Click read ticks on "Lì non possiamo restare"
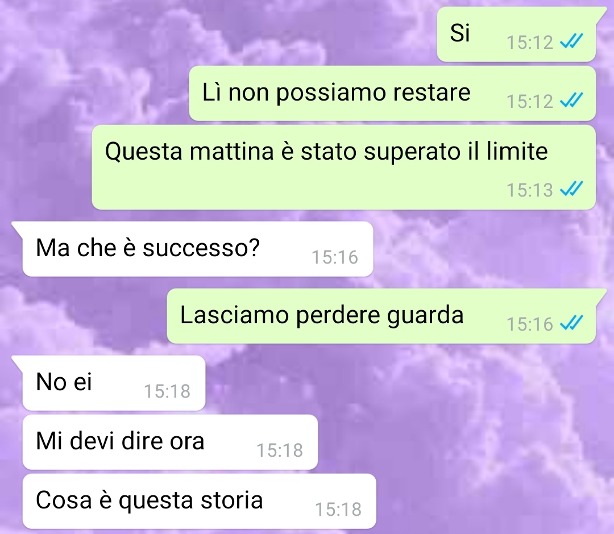The image size is (614, 534). click(571, 100)
